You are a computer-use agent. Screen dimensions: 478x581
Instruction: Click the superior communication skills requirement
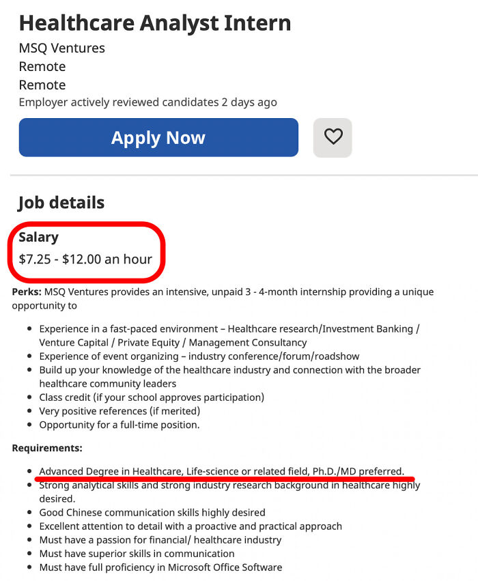click(x=137, y=553)
